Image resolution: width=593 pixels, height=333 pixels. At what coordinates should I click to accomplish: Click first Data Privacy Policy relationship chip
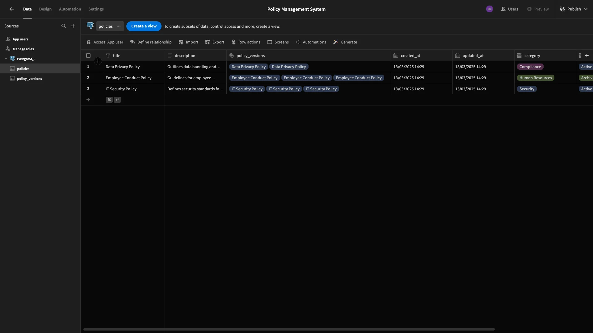pyautogui.click(x=248, y=67)
